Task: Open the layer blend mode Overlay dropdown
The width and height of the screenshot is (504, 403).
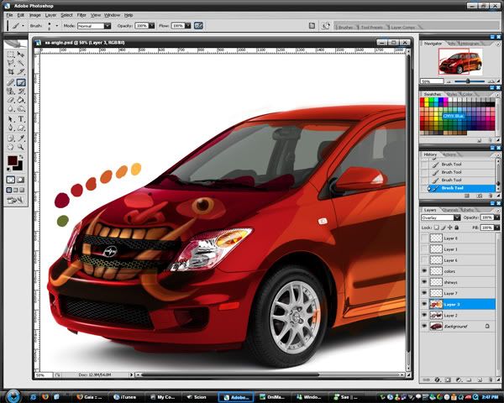Action: point(457,217)
